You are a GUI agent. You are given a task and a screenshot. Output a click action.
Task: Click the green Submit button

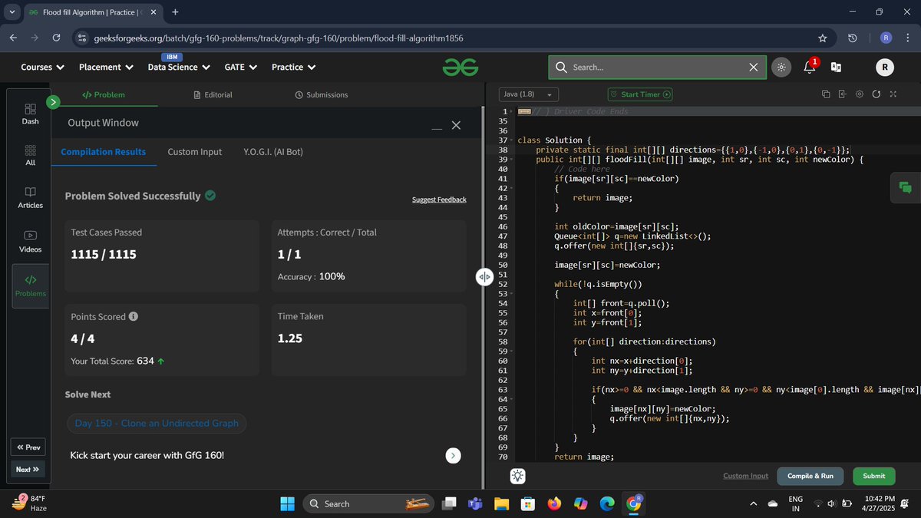tap(873, 476)
